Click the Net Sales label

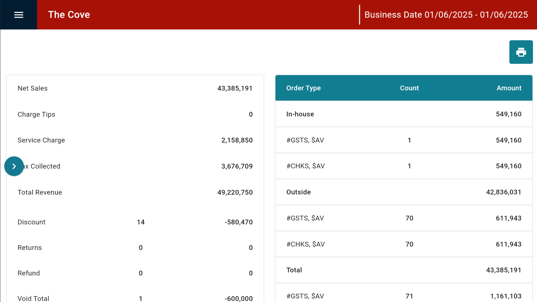(33, 88)
